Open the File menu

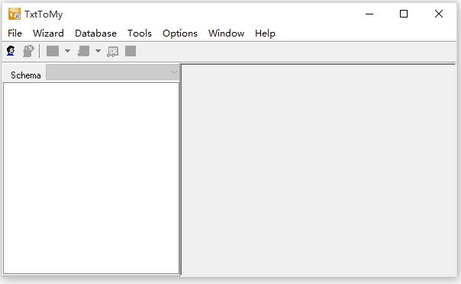[x=15, y=34]
